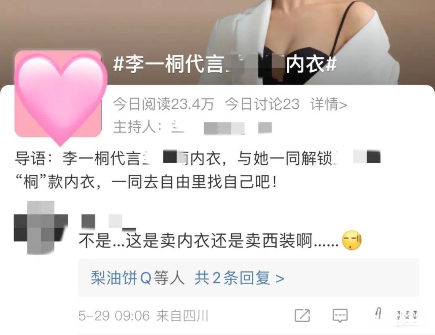
Task: Open the comment reply speech-bubble icon
Action: click(x=340, y=316)
